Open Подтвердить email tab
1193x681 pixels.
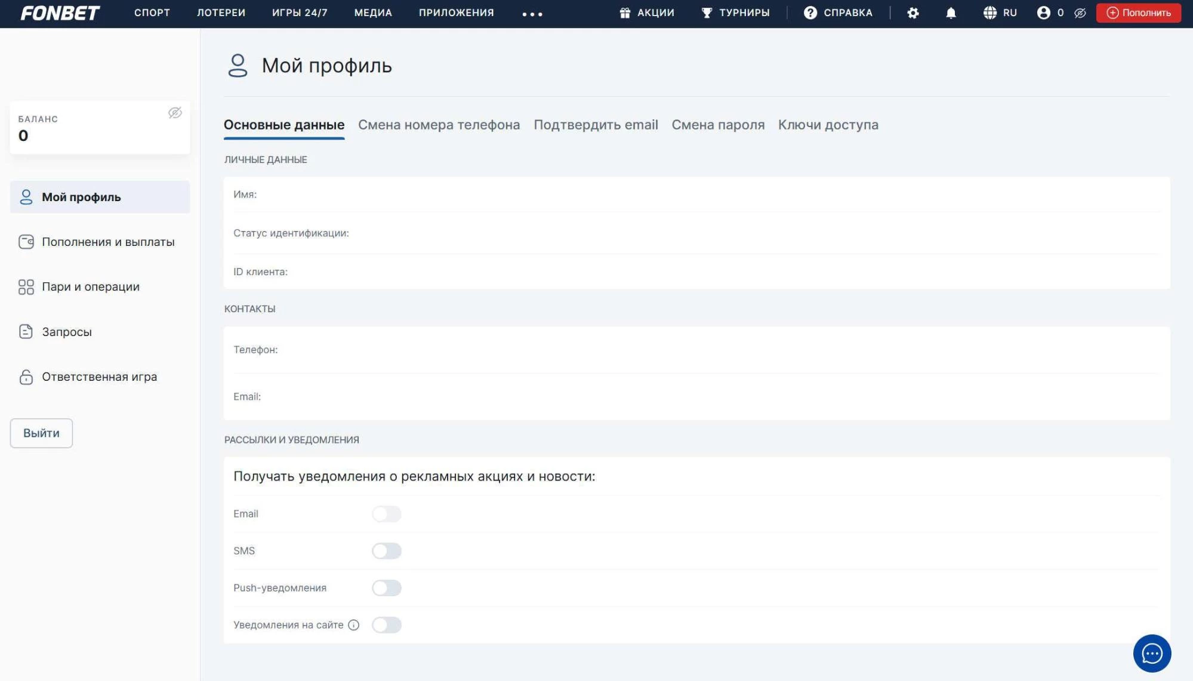click(595, 125)
